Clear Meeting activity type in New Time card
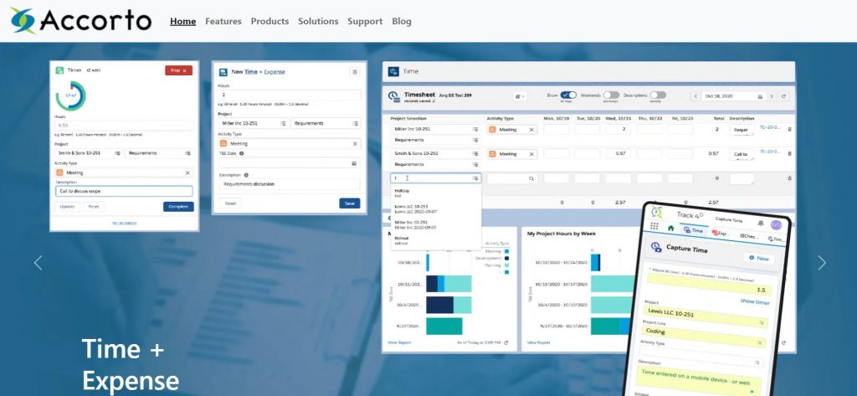The image size is (857, 396). [x=355, y=143]
